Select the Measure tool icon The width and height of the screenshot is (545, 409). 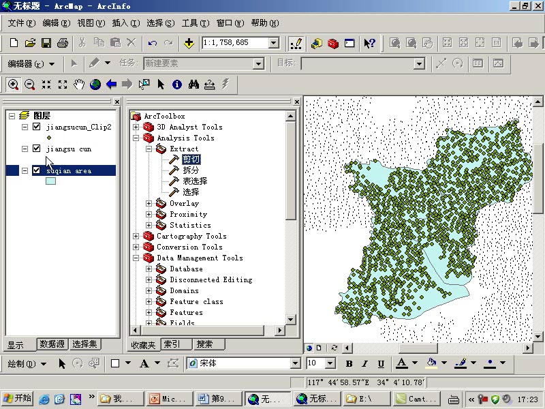coord(209,85)
